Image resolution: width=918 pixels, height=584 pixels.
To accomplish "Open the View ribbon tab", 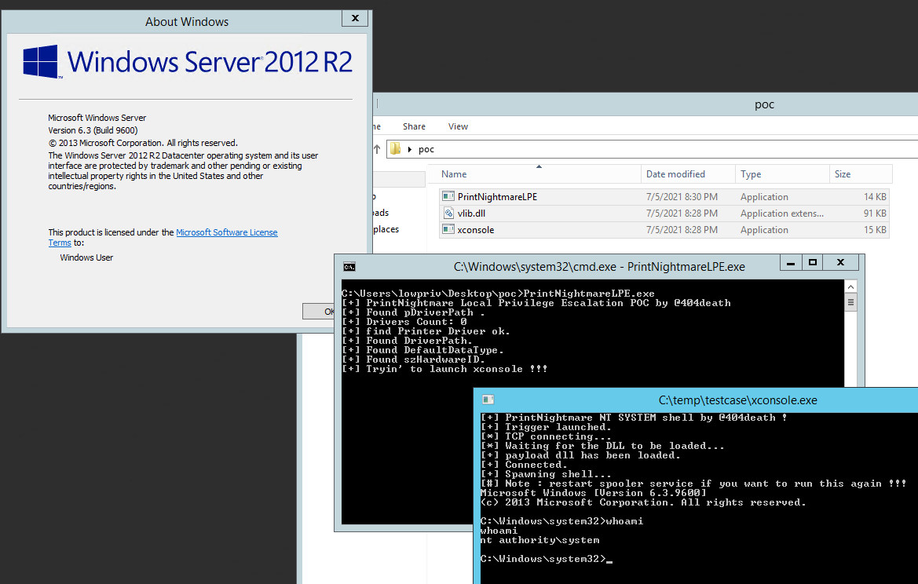I will coord(458,126).
